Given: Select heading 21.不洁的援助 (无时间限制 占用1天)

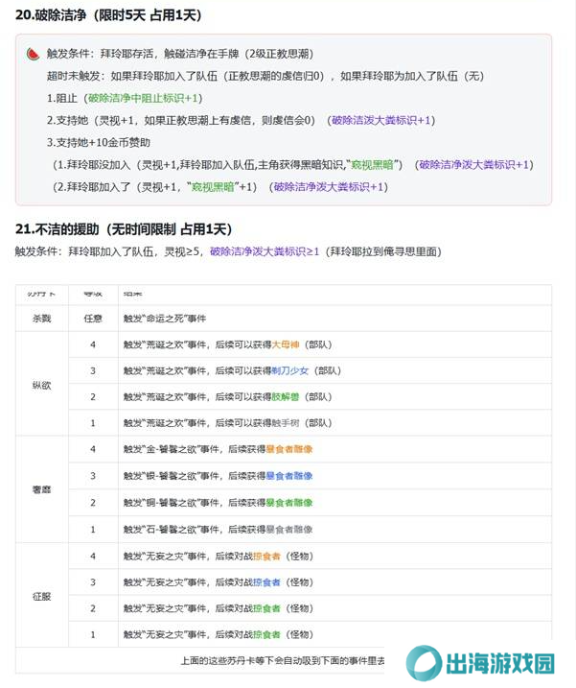Looking at the screenshot, I should (x=124, y=229).
